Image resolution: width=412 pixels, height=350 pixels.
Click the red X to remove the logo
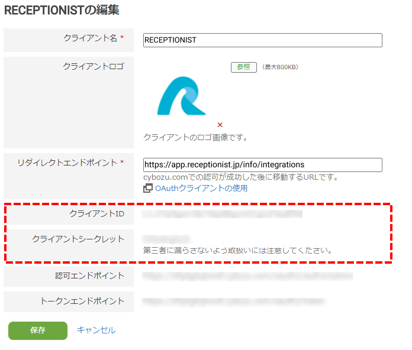(x=220, y=125)
